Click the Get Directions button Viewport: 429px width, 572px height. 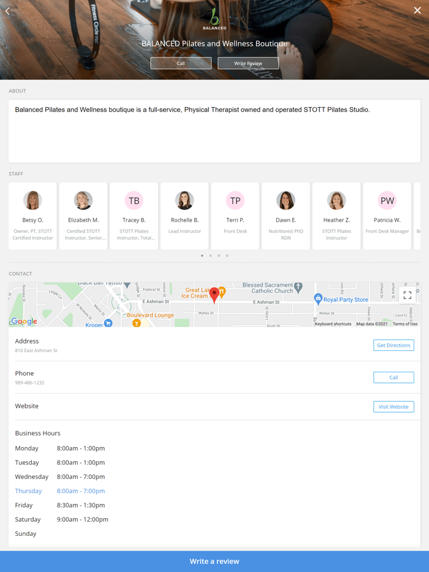point(393,345)
